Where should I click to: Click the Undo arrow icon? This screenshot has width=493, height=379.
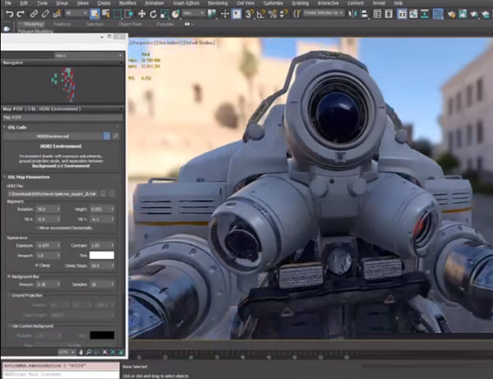click(x=9, y=14)
